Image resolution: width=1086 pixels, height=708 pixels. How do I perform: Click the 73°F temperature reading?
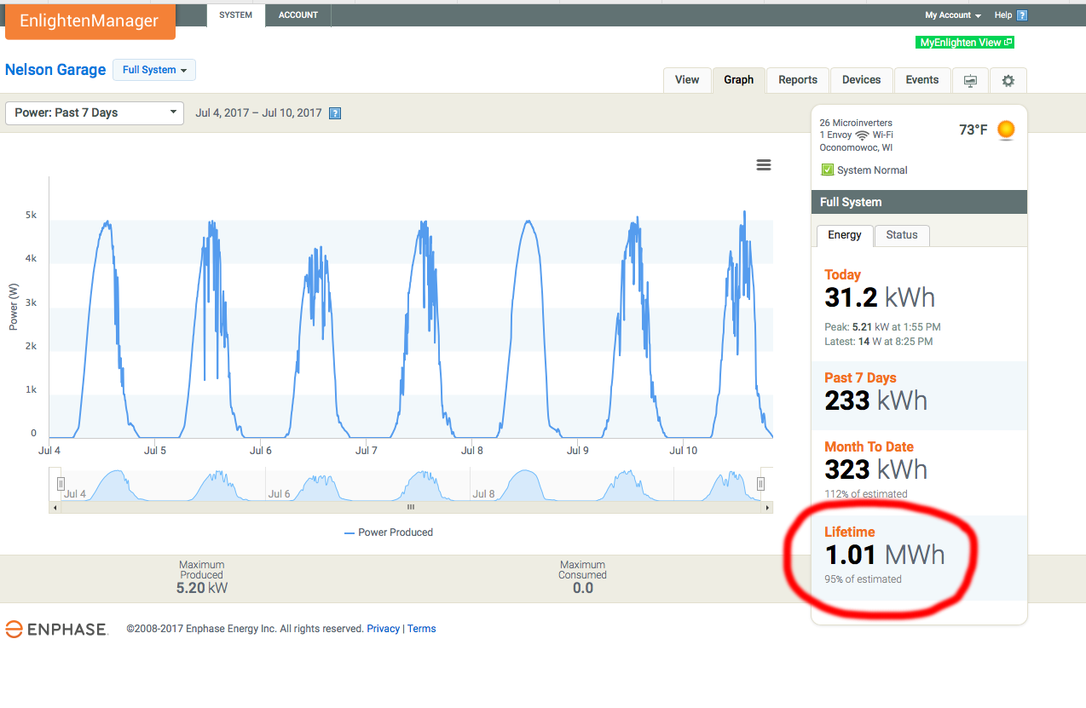click(x=973, y=130)
